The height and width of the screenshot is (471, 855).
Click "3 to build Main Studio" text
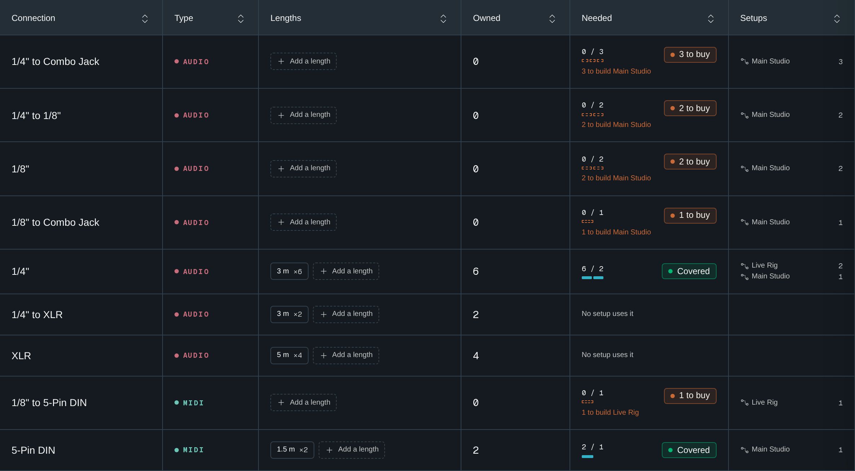tap(616, 71)
